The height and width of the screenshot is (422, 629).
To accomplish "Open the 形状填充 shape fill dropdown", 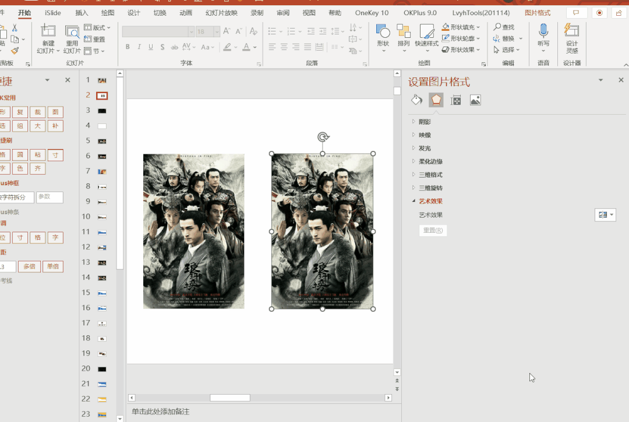I will coord(461,27).
